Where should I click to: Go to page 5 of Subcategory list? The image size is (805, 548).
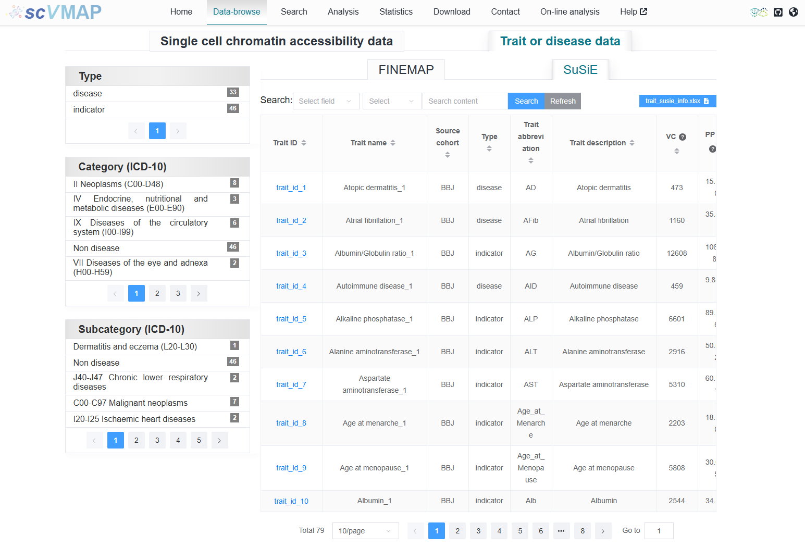(x=199, y=440)
